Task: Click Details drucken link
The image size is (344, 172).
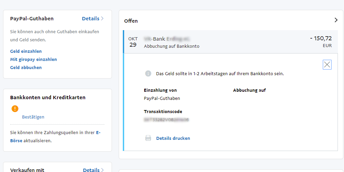Action: pos(173,138)
